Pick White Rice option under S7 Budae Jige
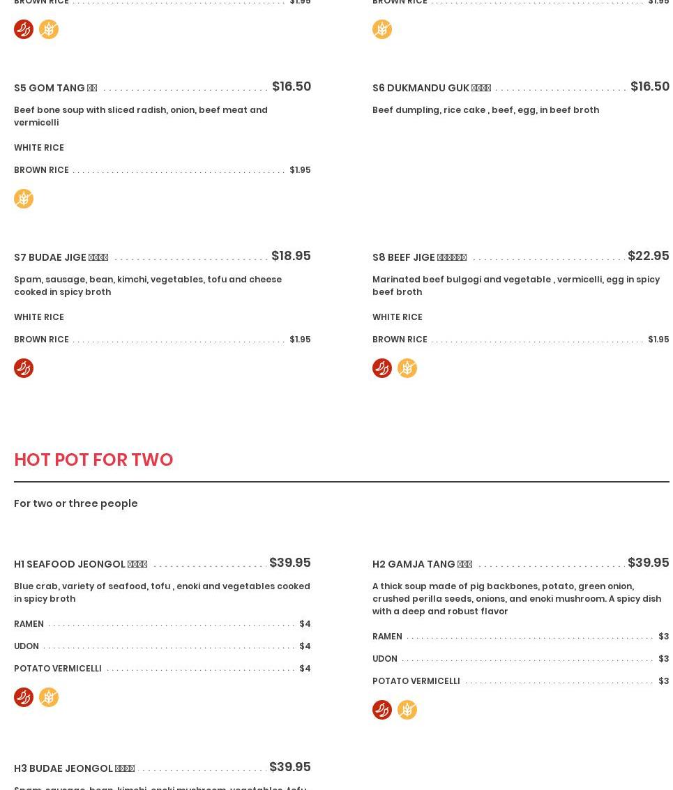673x790 pixels. tap(39, 317)
